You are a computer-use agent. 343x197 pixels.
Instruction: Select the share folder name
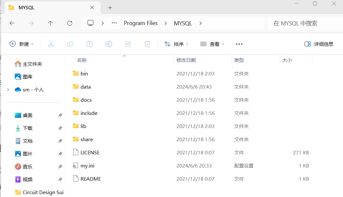(87, 139)
